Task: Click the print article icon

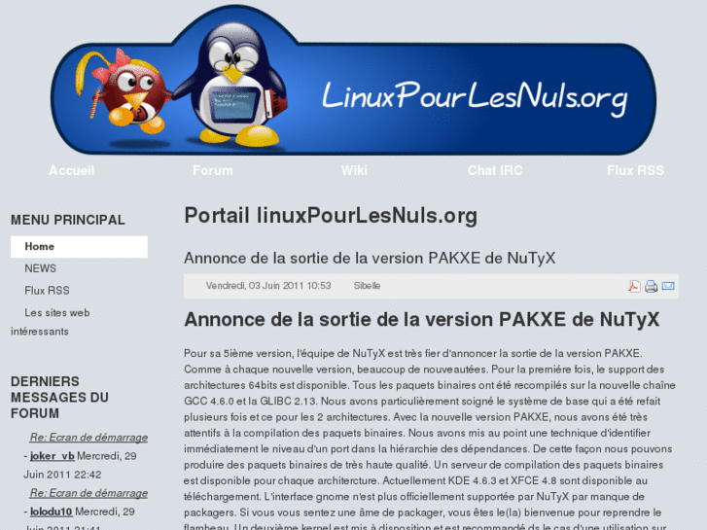Action: (x=652, y=286)
